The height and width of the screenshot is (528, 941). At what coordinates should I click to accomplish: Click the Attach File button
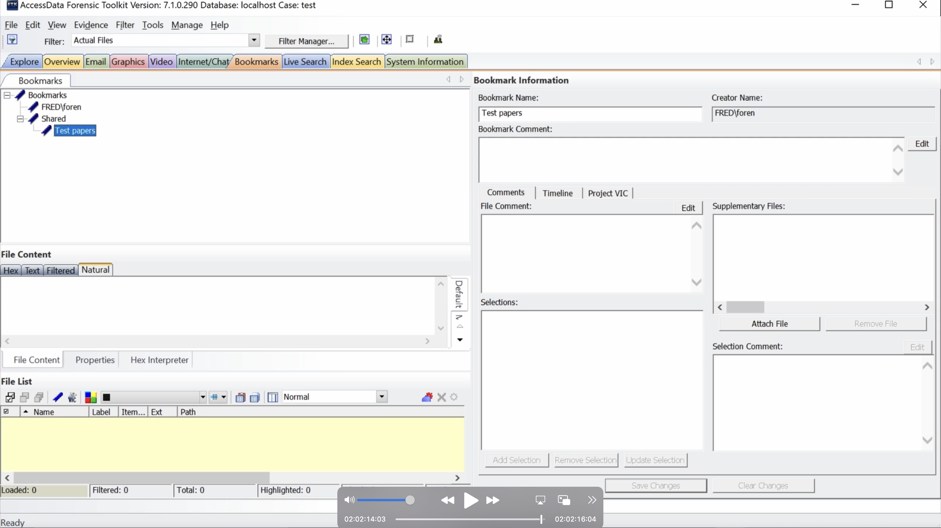coord(769,324)
